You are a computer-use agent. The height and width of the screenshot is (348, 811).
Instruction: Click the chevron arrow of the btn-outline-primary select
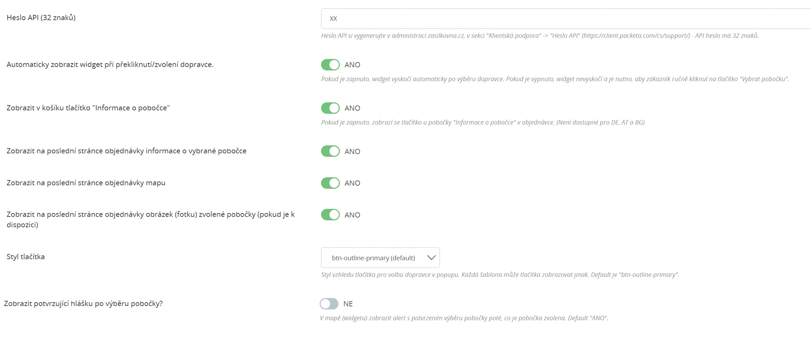click(431, 258)
